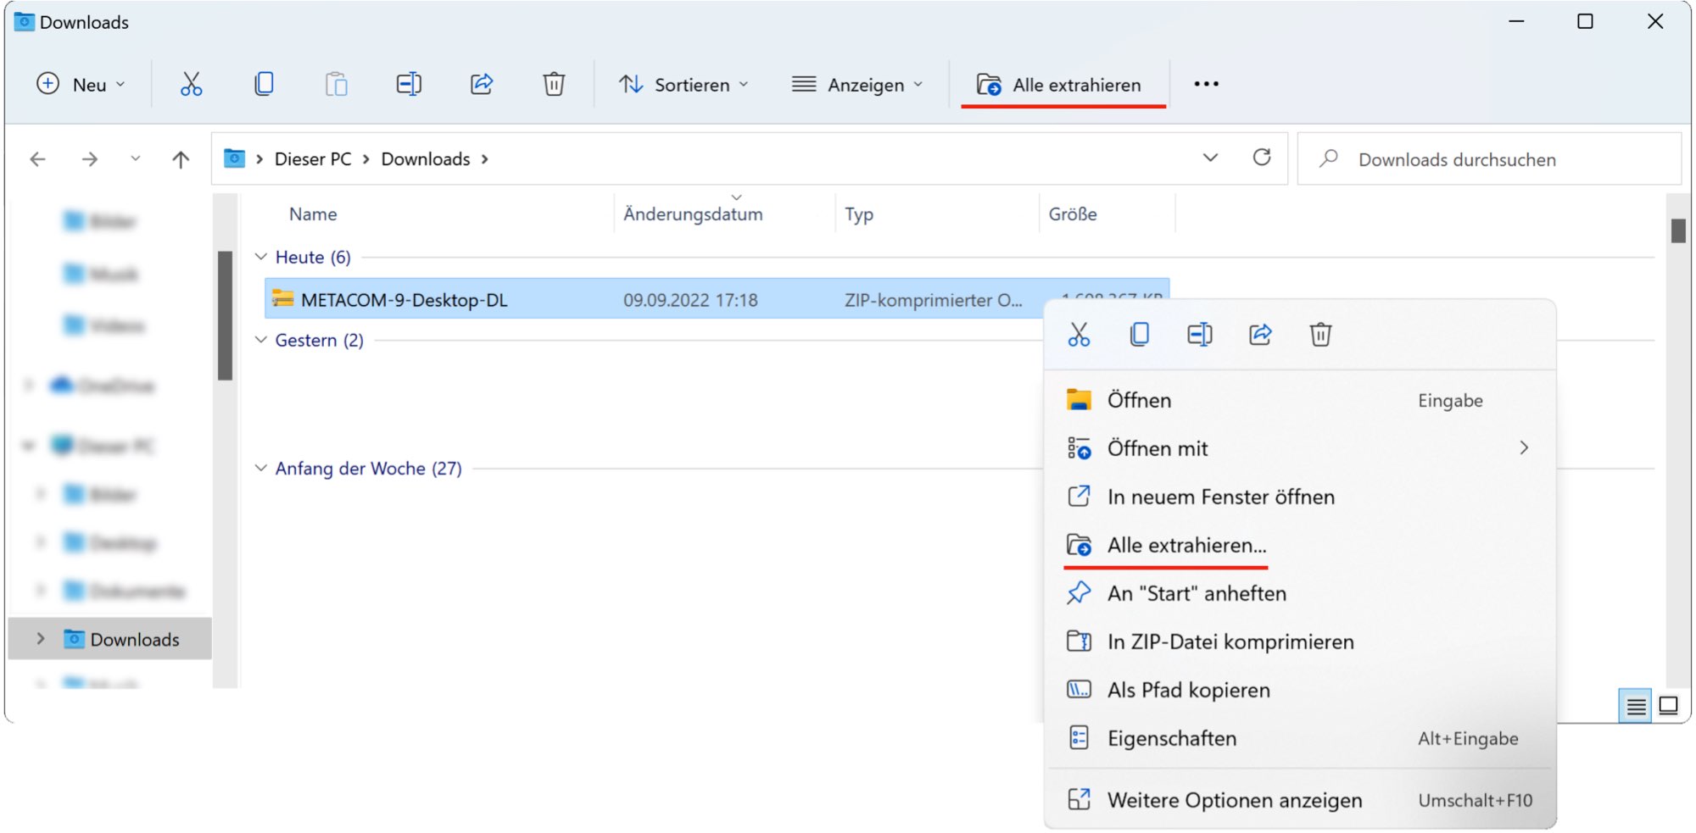Screen dimensions: 1696x833
Task: Expand the address bar history dropdown
Action: 1210,158
